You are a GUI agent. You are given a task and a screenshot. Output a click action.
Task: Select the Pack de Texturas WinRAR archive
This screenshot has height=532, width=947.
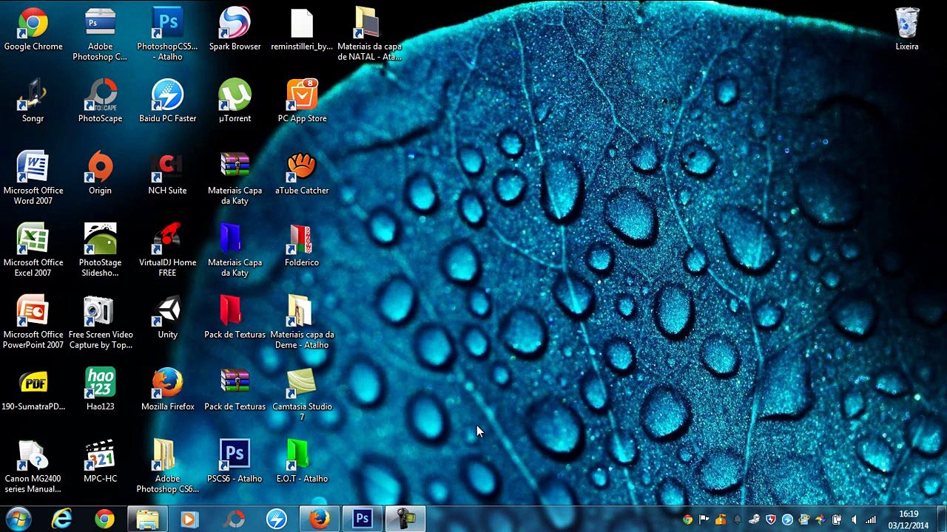(235, 389)
